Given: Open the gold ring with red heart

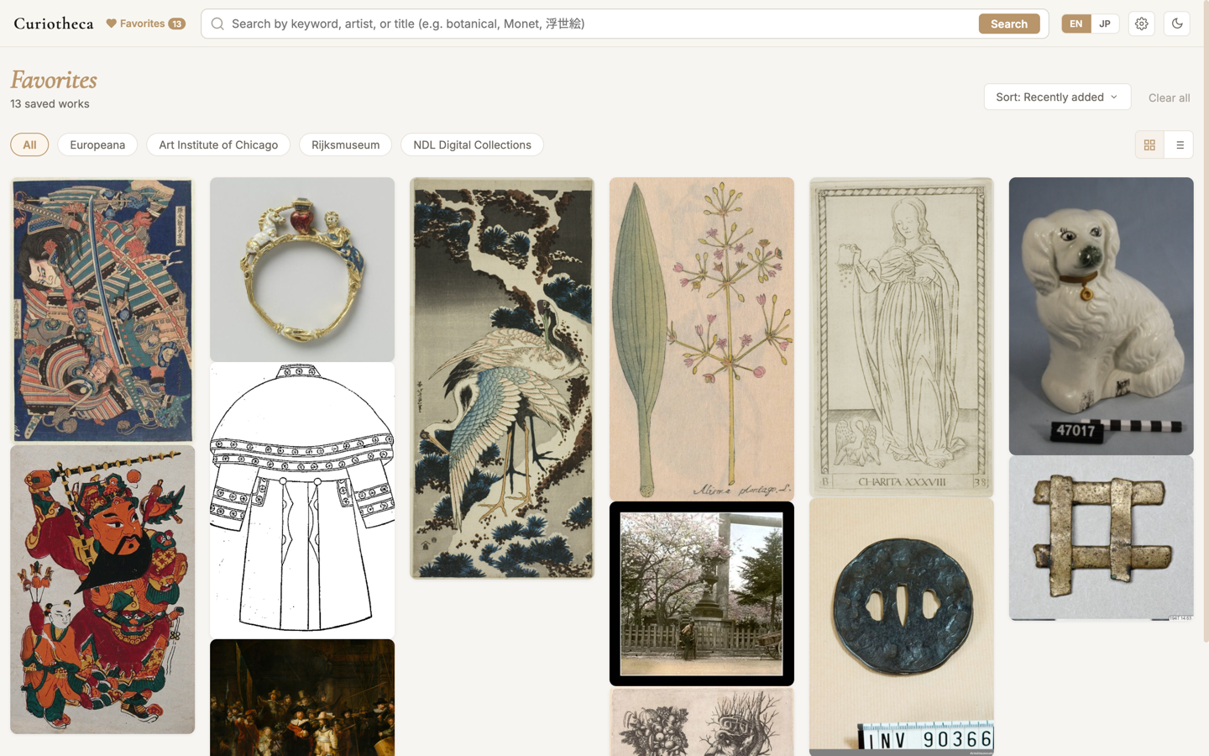Looking at the screenshot, I should 302,270.
